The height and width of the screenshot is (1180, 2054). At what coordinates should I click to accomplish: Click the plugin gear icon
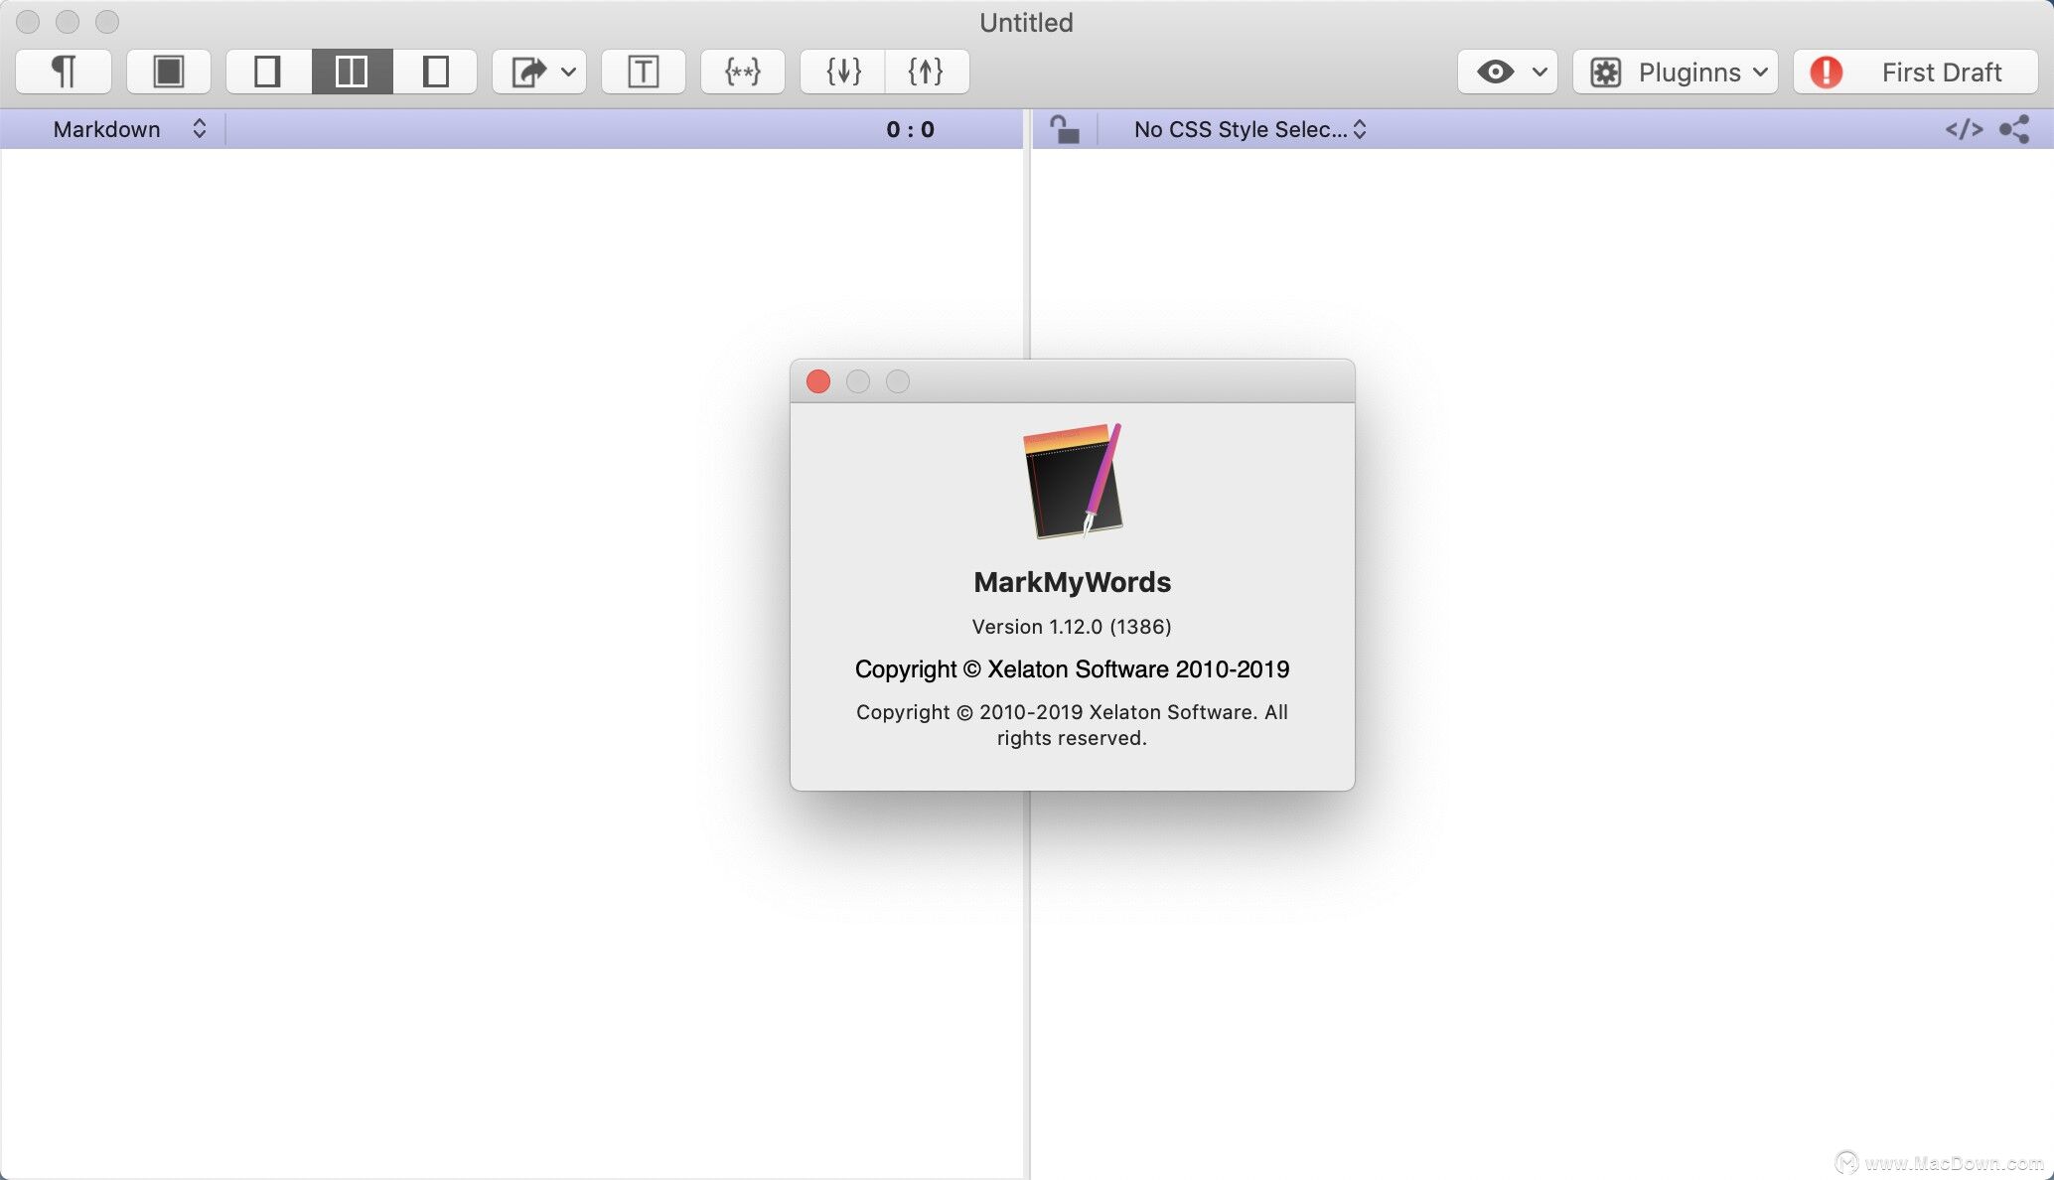click(1606, 72)
